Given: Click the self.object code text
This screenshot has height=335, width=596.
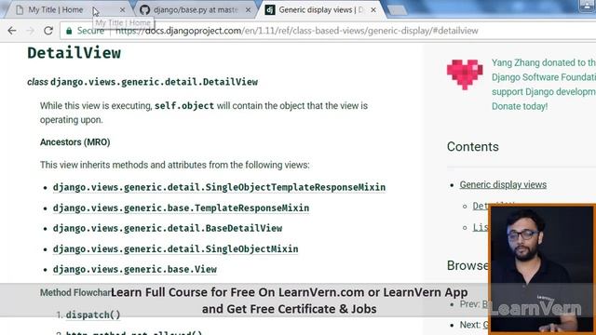Looking at the screenshot, I should [184, 106].
